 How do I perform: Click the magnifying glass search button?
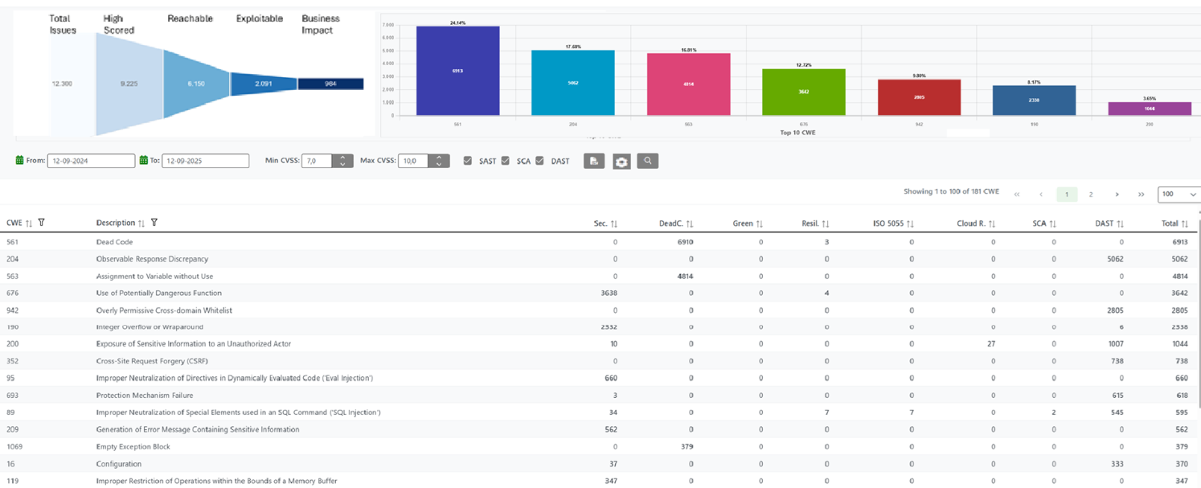(647, 161)
